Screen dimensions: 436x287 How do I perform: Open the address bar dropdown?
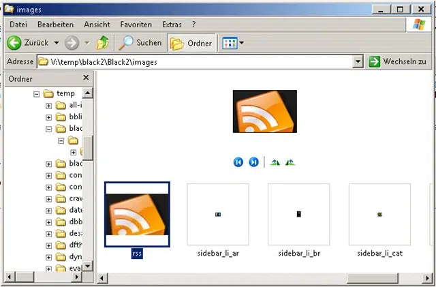coord(358,61)
